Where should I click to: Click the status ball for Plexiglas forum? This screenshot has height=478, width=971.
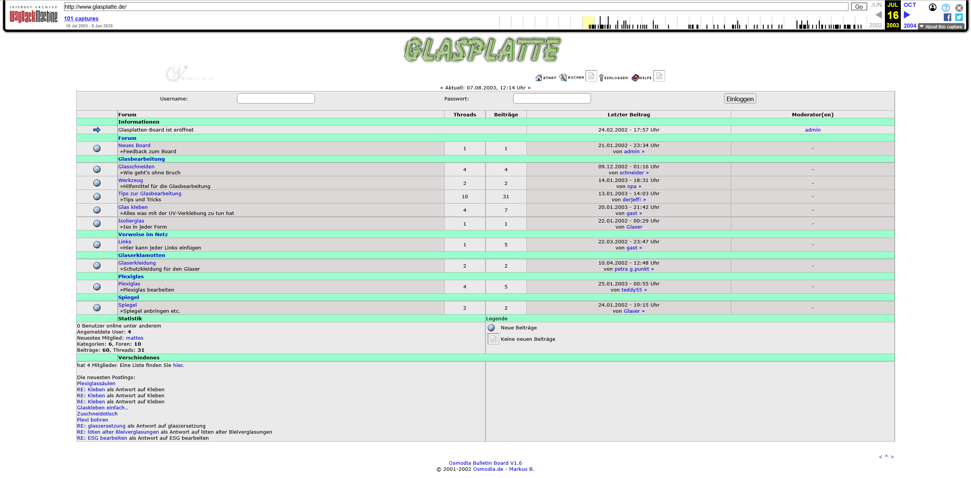(97, 287)
